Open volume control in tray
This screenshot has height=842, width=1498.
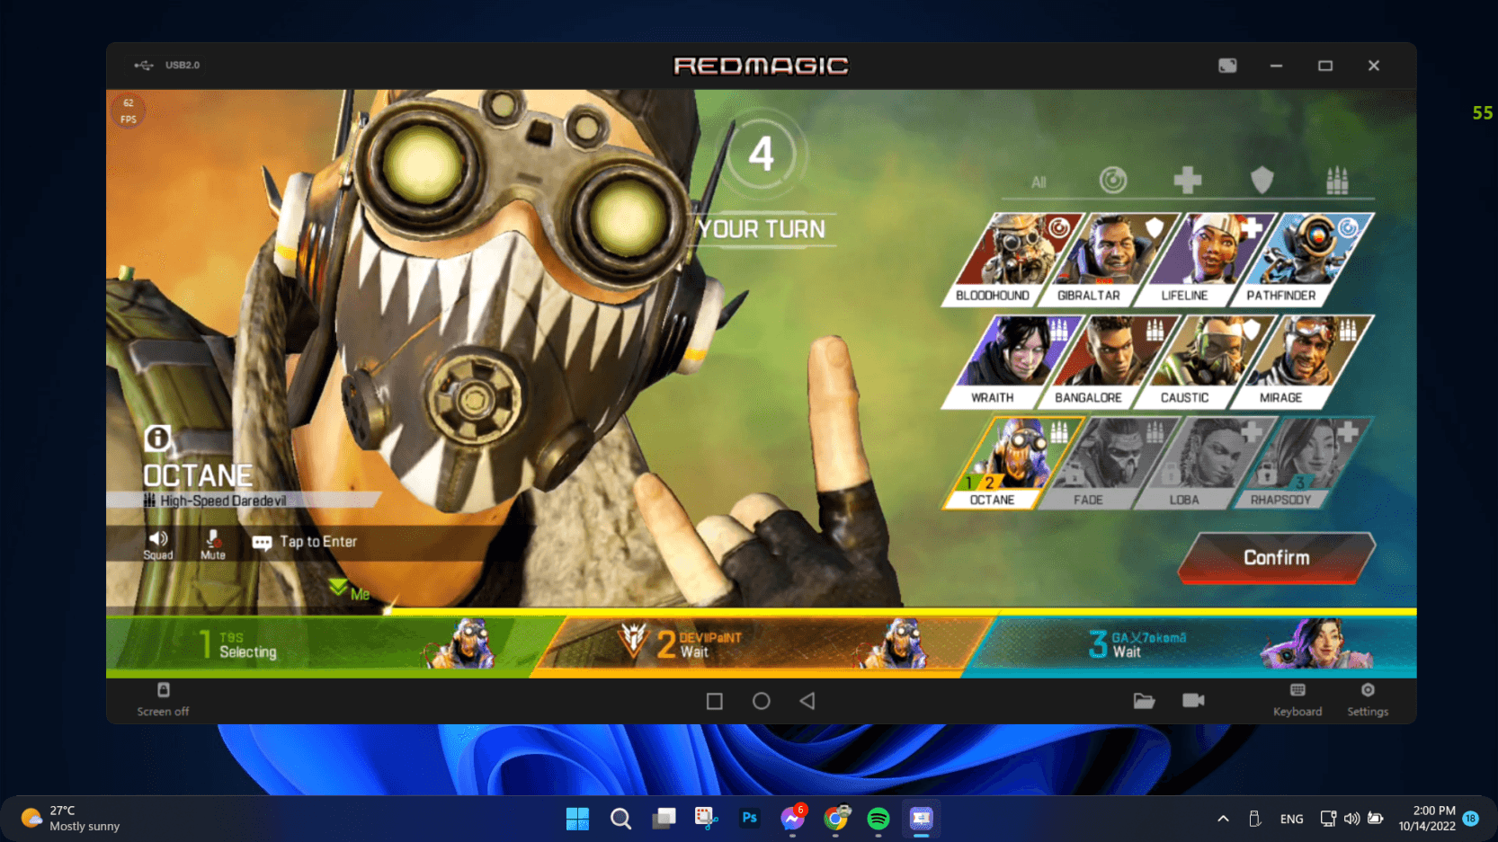1351,819
